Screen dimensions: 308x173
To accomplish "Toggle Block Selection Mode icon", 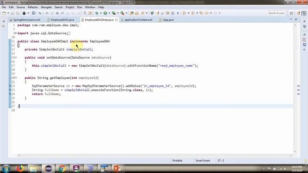I will pyautogui.click(x=173, y=13).
